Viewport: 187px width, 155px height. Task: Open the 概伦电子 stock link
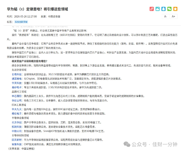[17, 114]
